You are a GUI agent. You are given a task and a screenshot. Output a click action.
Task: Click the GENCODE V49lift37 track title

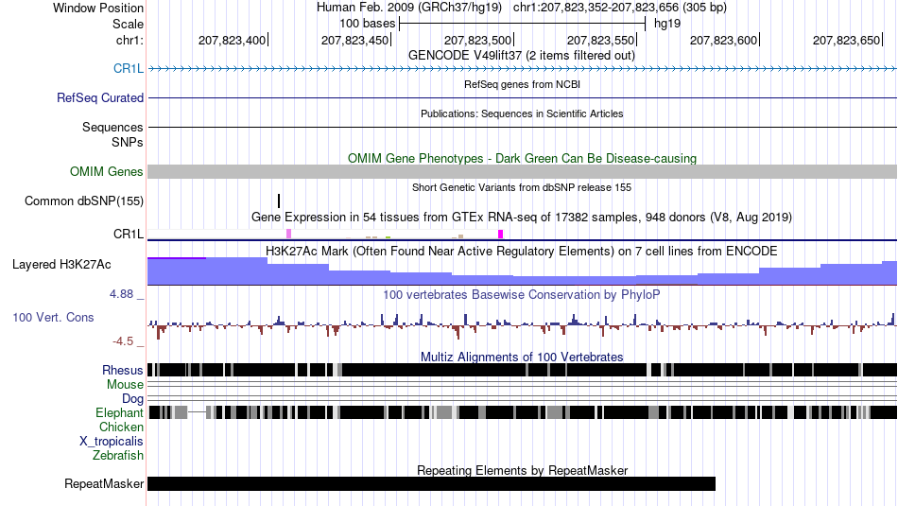522,56
